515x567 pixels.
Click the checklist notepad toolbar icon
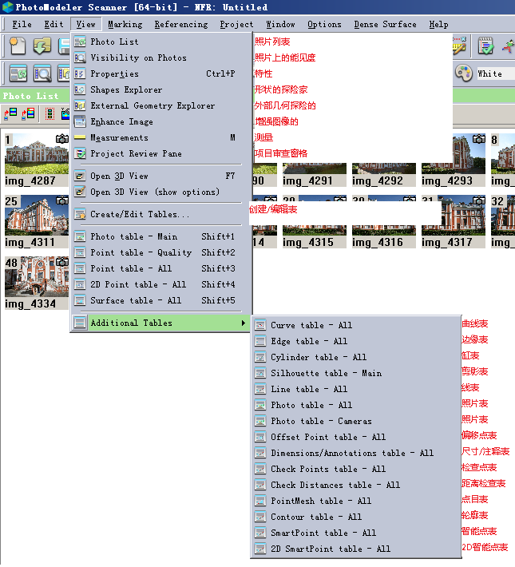click(x=485, y=46)
